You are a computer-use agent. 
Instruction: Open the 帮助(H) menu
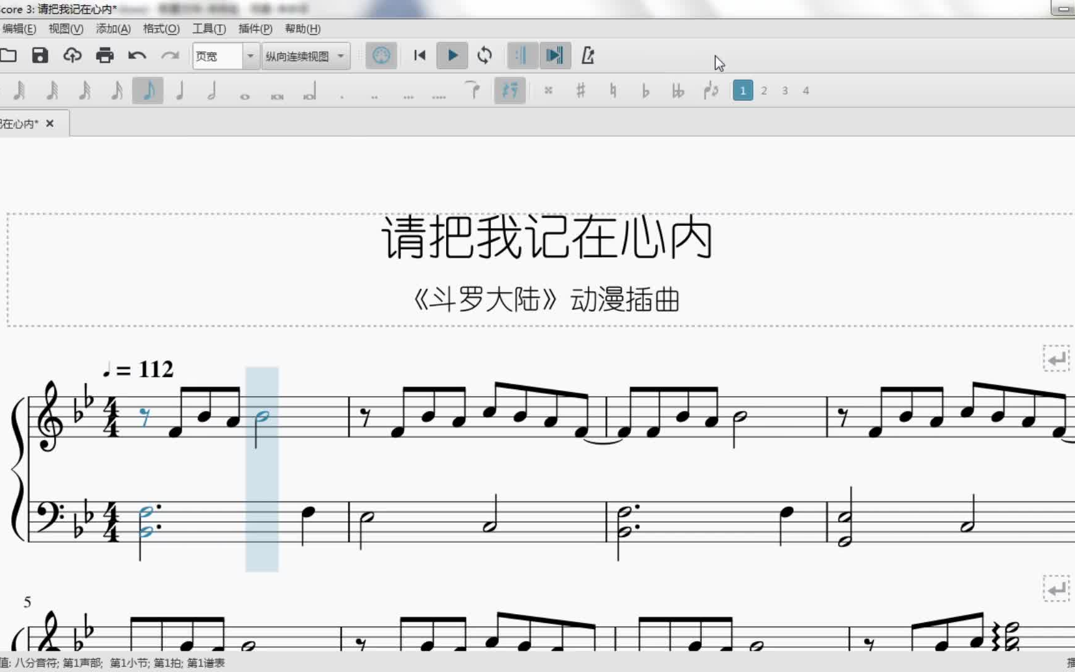(302, 29)
